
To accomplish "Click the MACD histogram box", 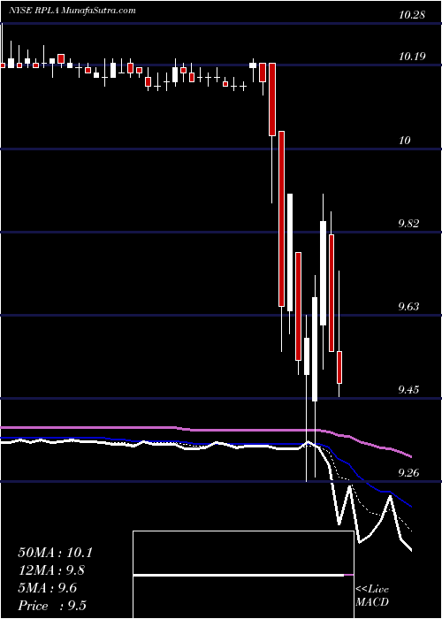I will click(243, 575).
